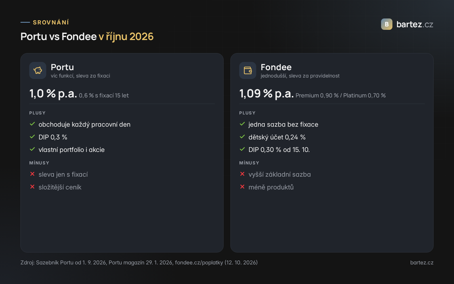The height and width of the screenshot is (284, 454).
Task: Click the 'SROVNÁNÍ' section label
Action: pyautogui.click(x=51, y=22)
